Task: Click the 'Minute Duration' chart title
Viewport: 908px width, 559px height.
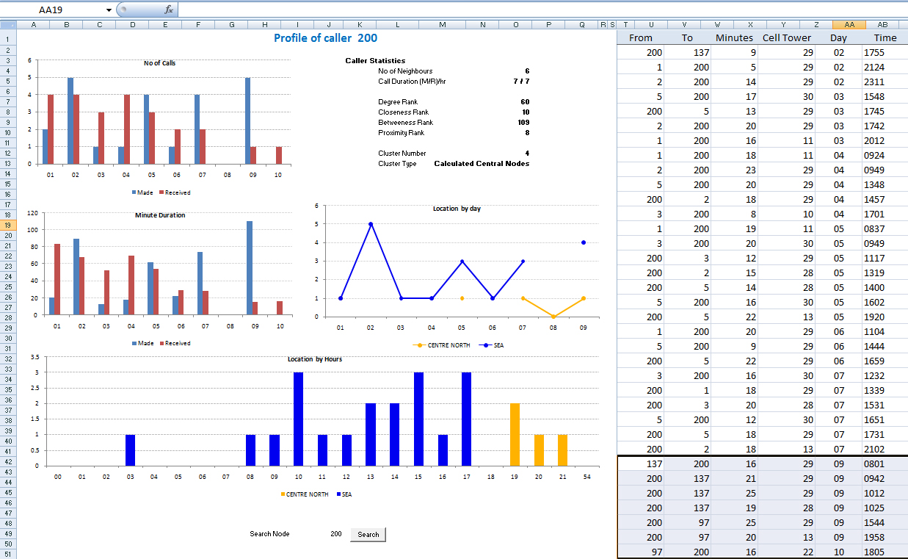Action: coord(160,215)
